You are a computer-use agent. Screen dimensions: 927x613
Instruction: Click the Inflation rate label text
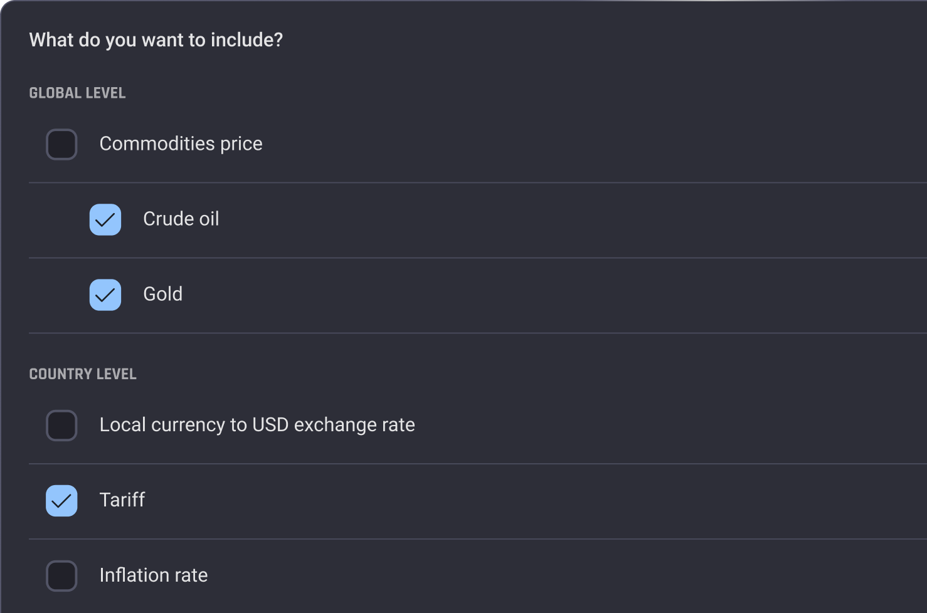pos(153,575)
